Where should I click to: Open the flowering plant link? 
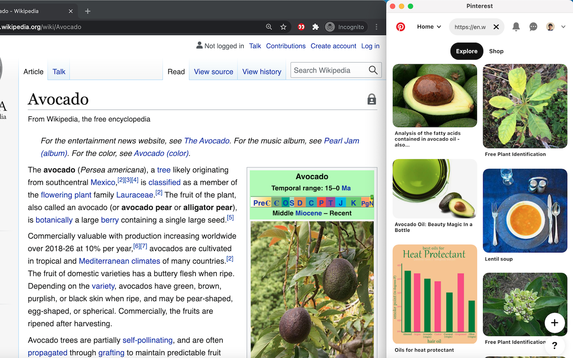click(66, 195)
